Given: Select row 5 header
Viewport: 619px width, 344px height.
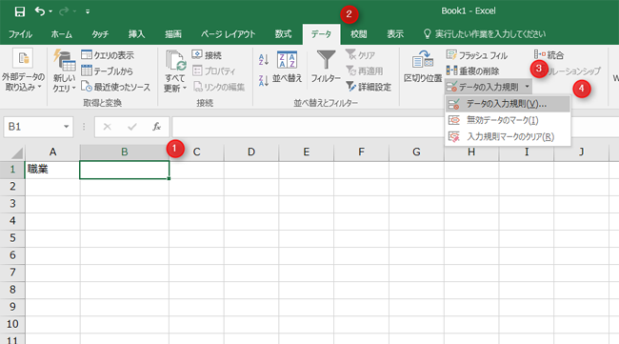Looking at the screenshot, I should 12,238.
